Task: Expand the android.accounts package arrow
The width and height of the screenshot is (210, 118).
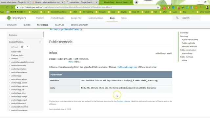Action: pos(10,66)
